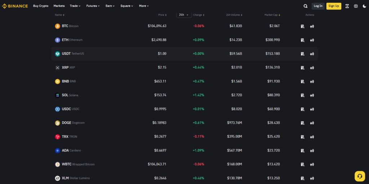
Task: Open the 24h timeframe dropdown
Action: [184, 15]
